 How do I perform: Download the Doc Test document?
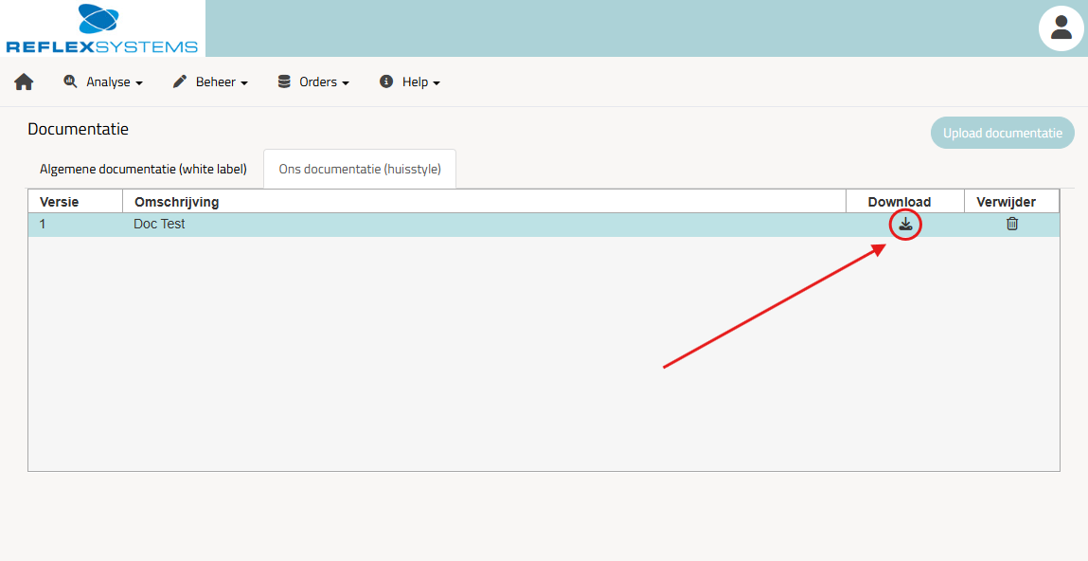(905, 225)
